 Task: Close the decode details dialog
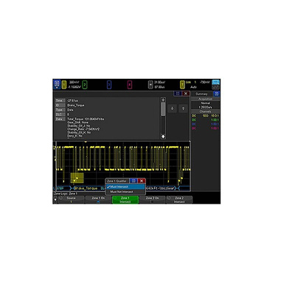186,94
